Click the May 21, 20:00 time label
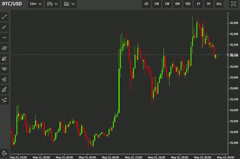Image resolution: width=240 pixels, height=159 pixels. pyautogui.click(x=41, y=157)
